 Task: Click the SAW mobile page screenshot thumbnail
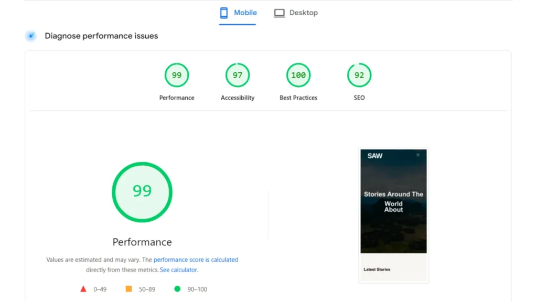click(x=393, y=215)
